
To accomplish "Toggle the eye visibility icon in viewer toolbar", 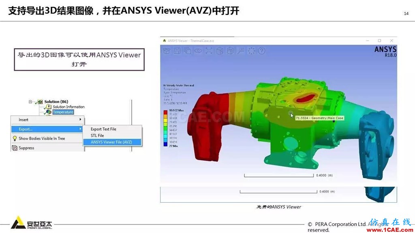I will click(198, 51).
